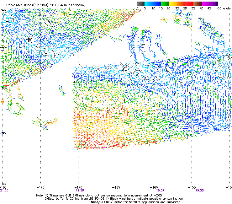Click the -165 longitude axis label
232x204 pixels.
[116, 187]
